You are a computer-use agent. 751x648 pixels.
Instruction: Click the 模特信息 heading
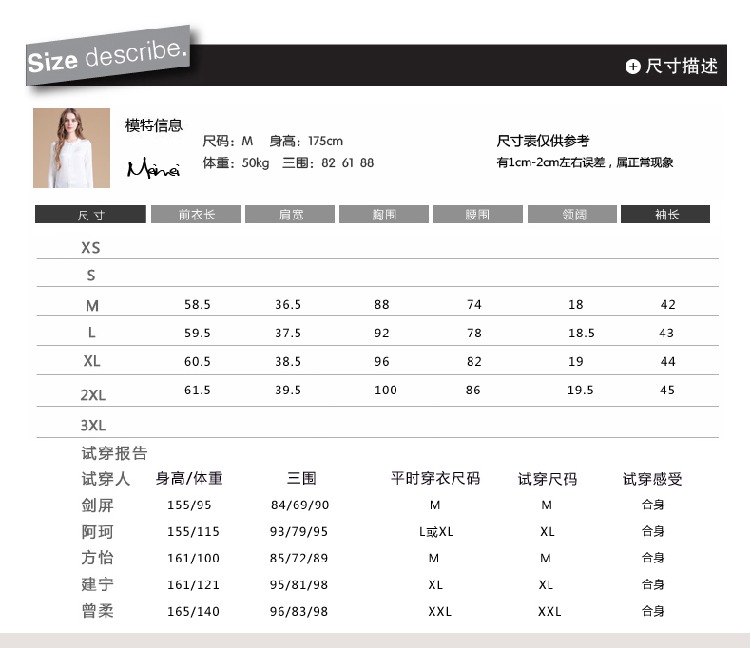153,125
